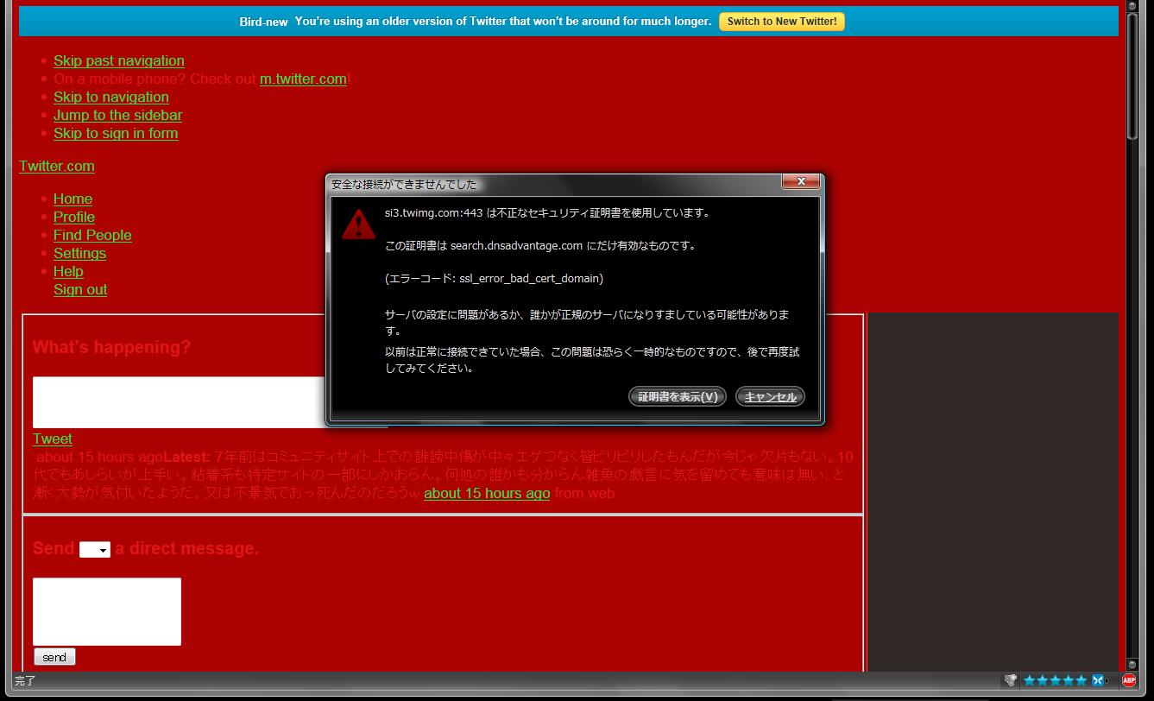Image resolution: width=1154 pixels, height=701 pixels.
Task: Click the fifth blue star rating
Action: coord(1081,680)
